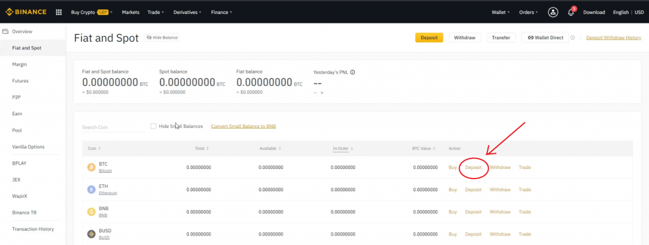649x245 pixels.
Task: Sort table by In Order column
Action: tap(343, 148)
